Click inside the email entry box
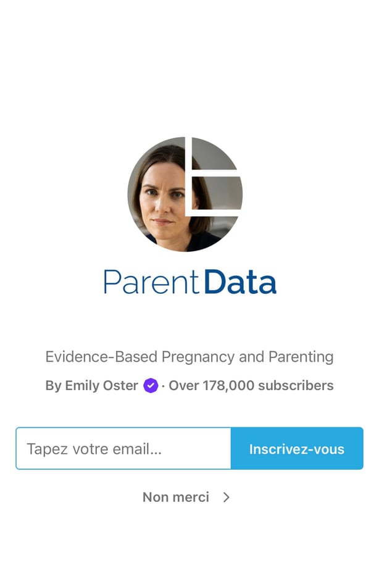The width and height of the screenshot is (379, 584). [x=123, y=449]
